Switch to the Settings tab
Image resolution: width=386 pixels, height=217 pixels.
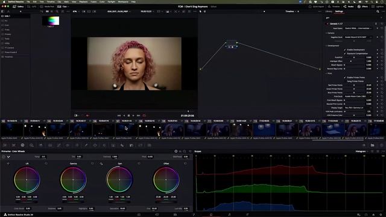tap(339, 11)
